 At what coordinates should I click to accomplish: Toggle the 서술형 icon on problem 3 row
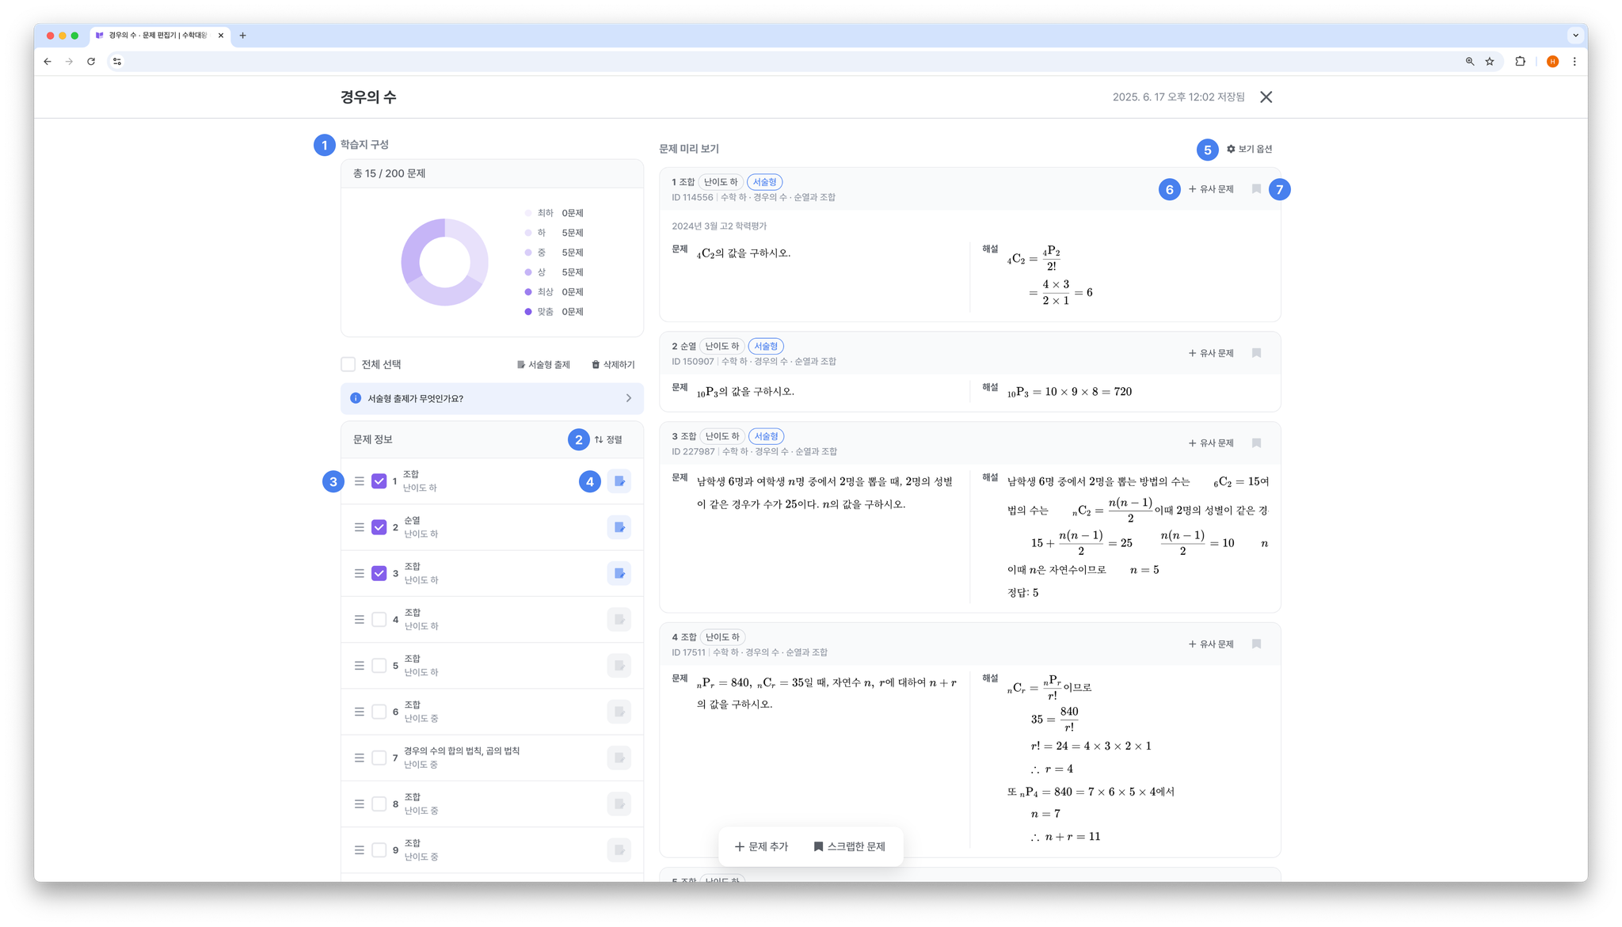click(x=619, y=573)
